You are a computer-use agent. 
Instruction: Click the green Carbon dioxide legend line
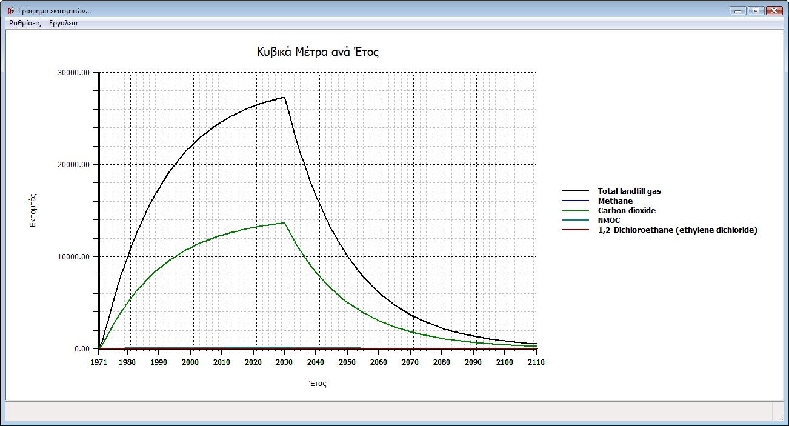tap(575, 211)
